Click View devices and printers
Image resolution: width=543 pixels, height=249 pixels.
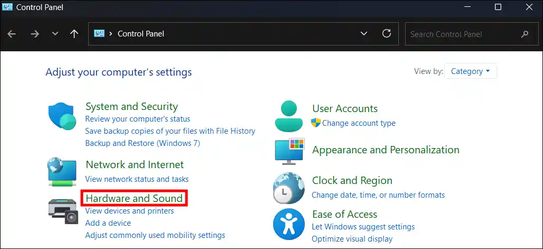pos(129,211)
